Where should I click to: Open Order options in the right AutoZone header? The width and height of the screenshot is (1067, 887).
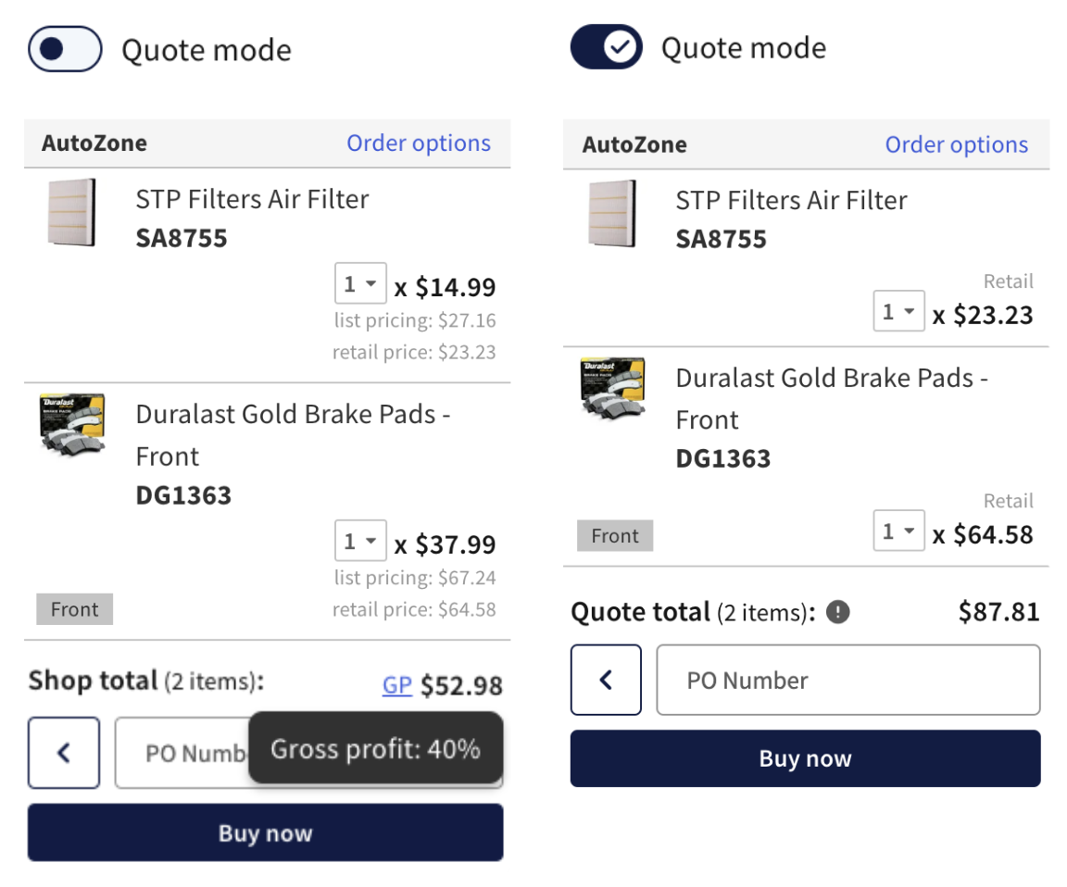[x=956, y=144]
